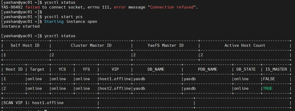The image size is (295, 111).
Task: Click the "YasFS Master ID" header cell
Action: point(166,45)
